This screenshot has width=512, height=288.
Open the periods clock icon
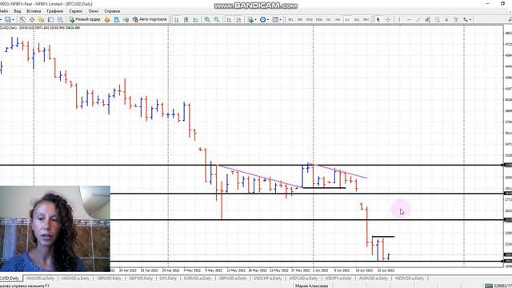pyautogui.click(x=262, y=19)
